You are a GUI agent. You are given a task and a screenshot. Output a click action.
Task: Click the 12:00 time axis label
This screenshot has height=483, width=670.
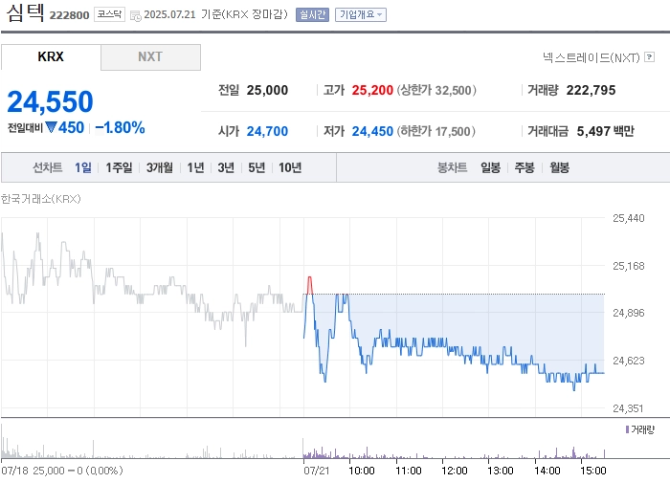(455, 471)
